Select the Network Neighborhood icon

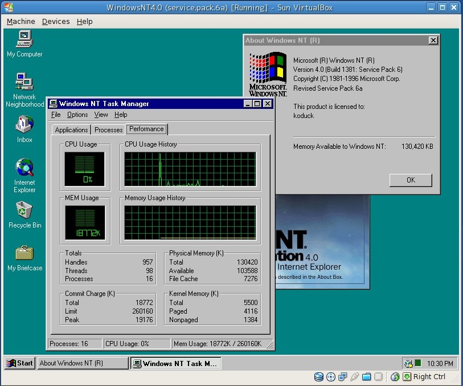[x=24, y=83]
